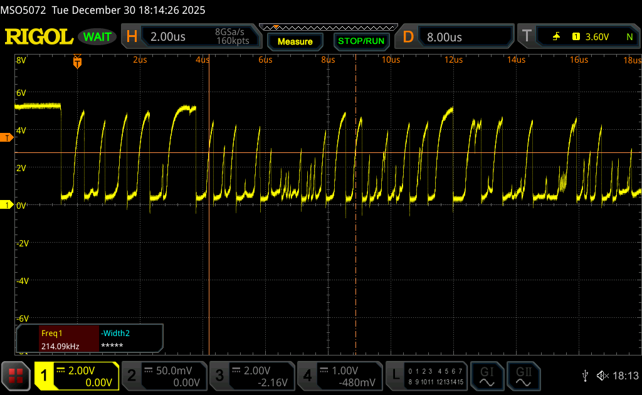Open the horizontal timebase 2.00us settings
This screenshot has width=642, height=395.
[x=191, y=37]
